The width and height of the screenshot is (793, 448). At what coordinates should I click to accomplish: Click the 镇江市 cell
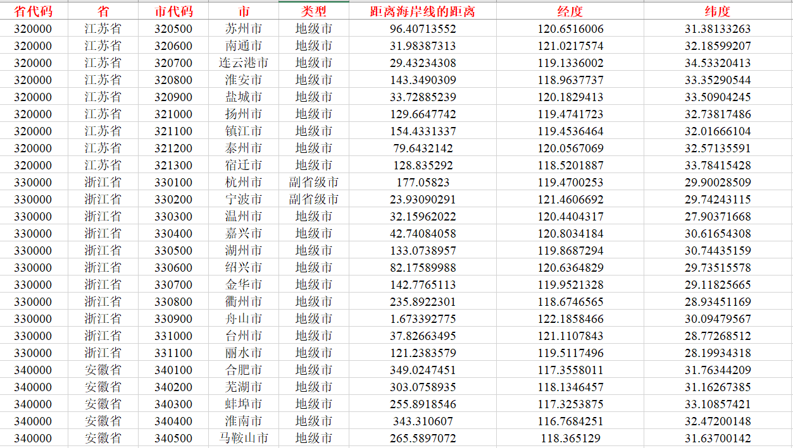click(244, 131)
